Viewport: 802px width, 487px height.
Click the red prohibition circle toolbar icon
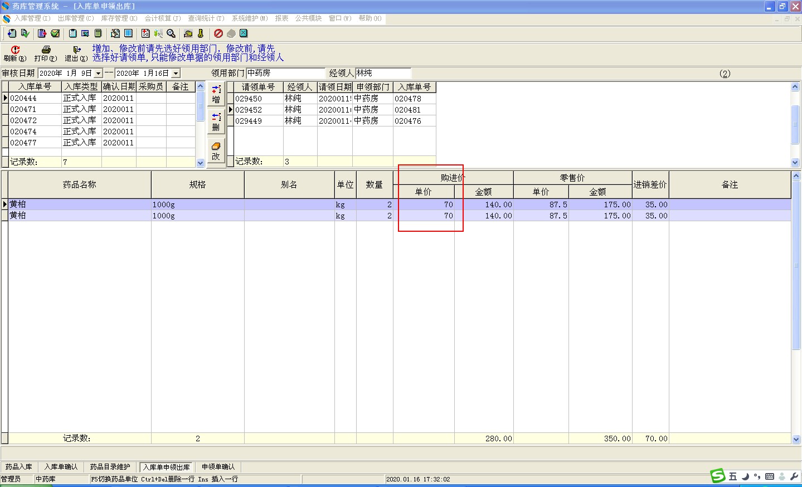click(218, 33)
